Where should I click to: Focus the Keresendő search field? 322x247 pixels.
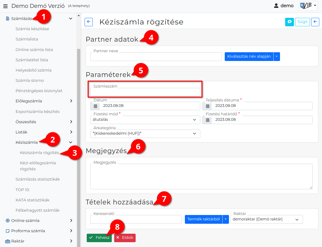click(136, 219)
